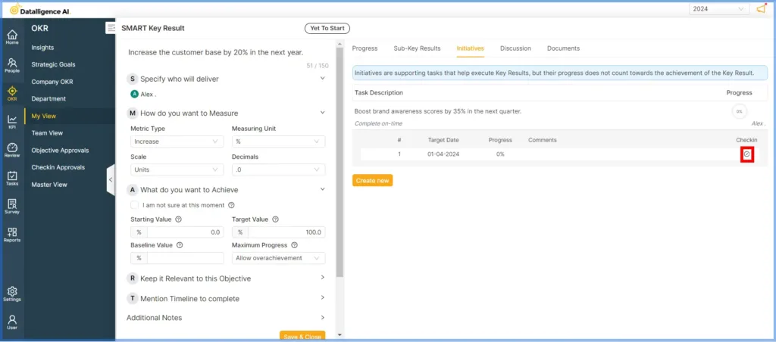Open the 2024 year dropdown

[718, 9]
